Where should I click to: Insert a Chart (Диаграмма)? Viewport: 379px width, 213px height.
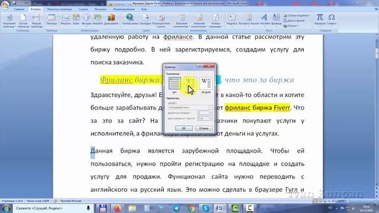pyautogui.click(x=111, y=20)
